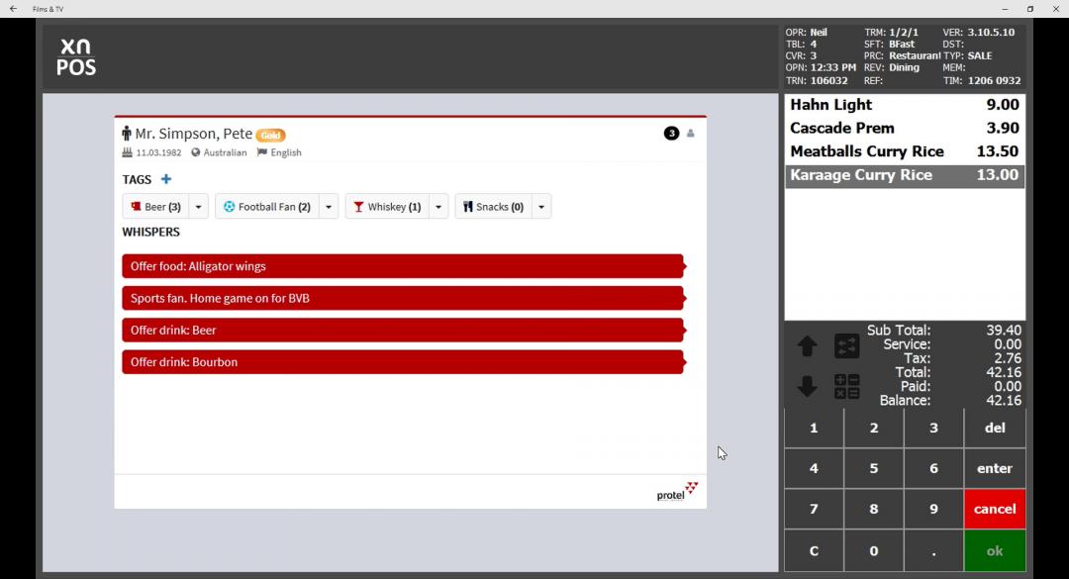This screenshot has width=1069, height=579.
Task: Expand the Beer tag dropdown arrow
Action: (x=198, y=207)
